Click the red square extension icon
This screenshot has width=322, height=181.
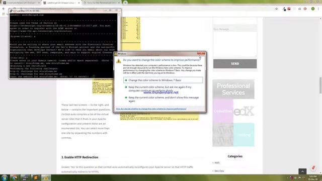pos(289,9)
